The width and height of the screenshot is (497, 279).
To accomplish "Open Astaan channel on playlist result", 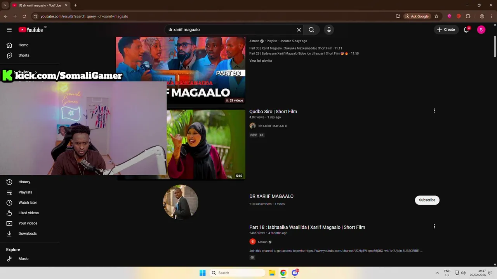I will [x=254, y=41].
